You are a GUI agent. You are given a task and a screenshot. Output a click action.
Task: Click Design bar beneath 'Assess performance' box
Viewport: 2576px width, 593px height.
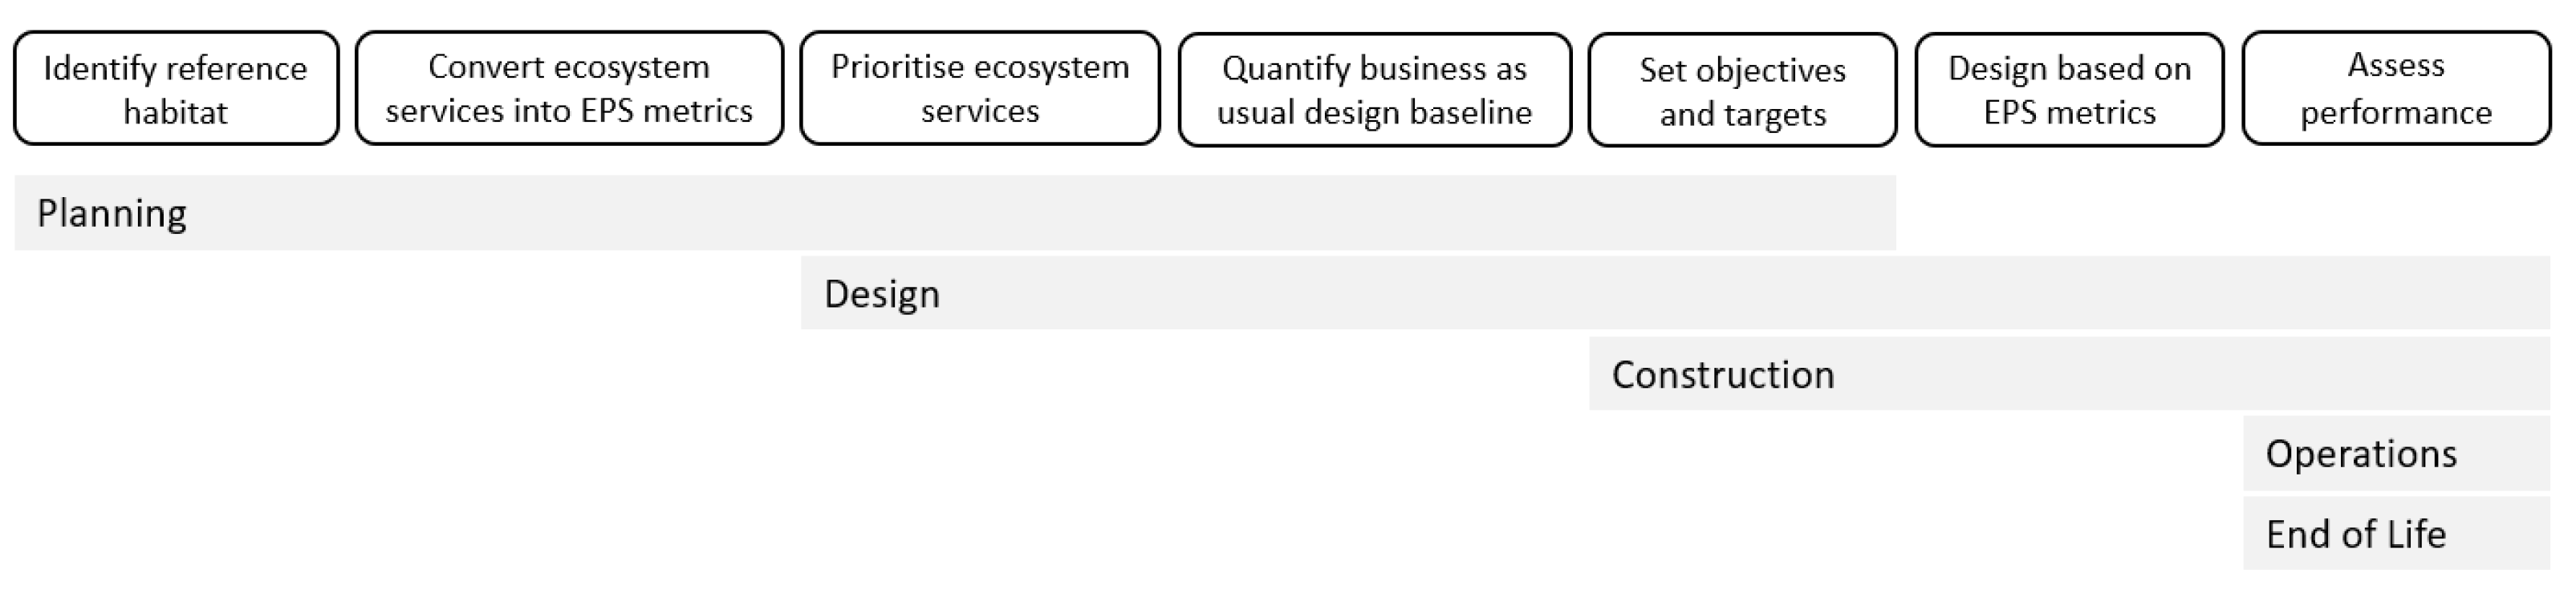[2396, 295]
